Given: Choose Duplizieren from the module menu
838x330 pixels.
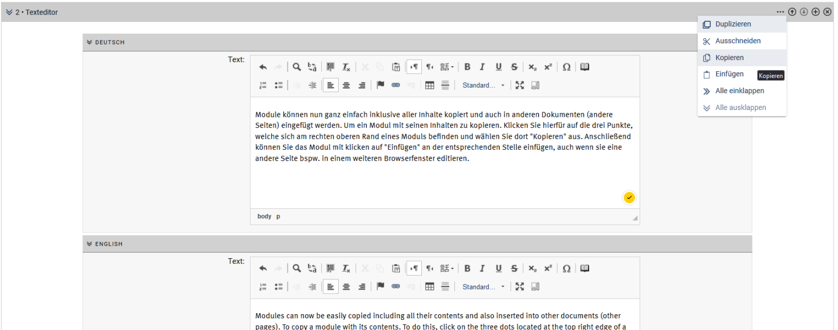Looking at the screenshot, I should point(733,24).
